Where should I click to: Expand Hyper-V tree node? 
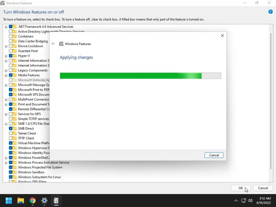coord(6,56)
